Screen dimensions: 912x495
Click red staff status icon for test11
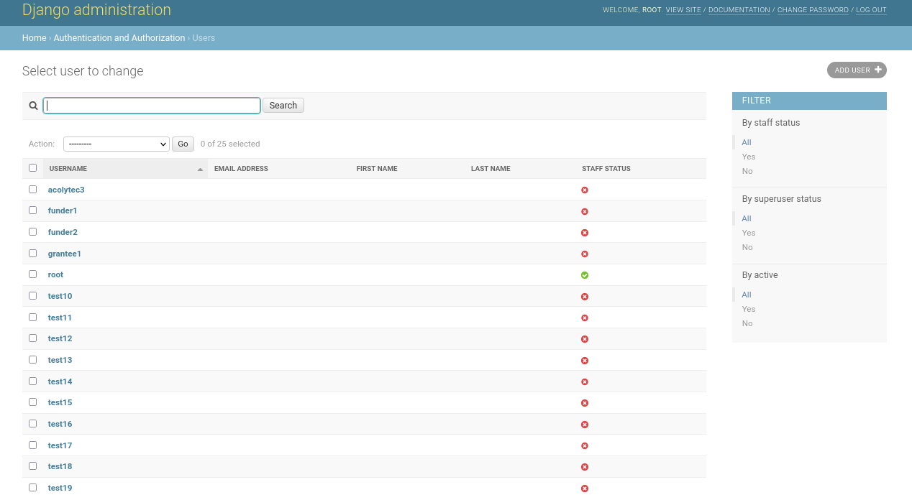[x=585, y=318]
